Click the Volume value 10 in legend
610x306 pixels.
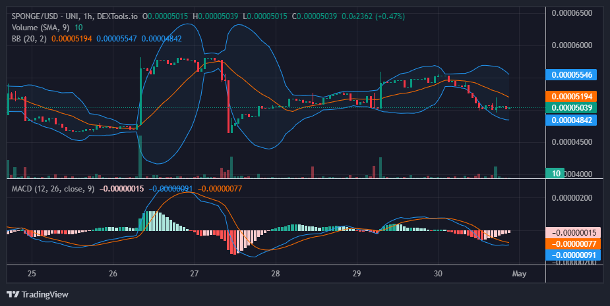pos(78,28)
